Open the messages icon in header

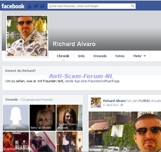point(36,6)
